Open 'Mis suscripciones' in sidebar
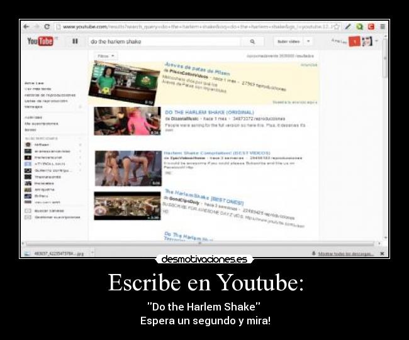 tap(41, 124)
